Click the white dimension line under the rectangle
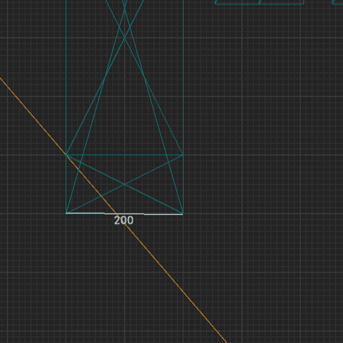Screen dimensions: 343x343 pyautogui.click(x=125, y=214)
